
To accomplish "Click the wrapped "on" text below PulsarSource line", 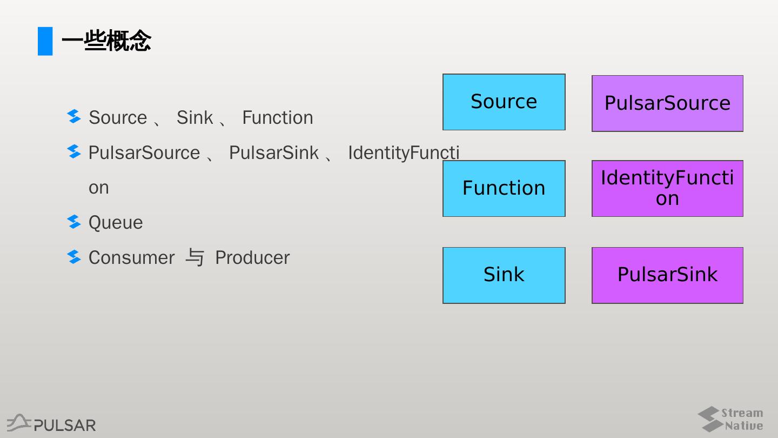I will [x=99, y=188].
